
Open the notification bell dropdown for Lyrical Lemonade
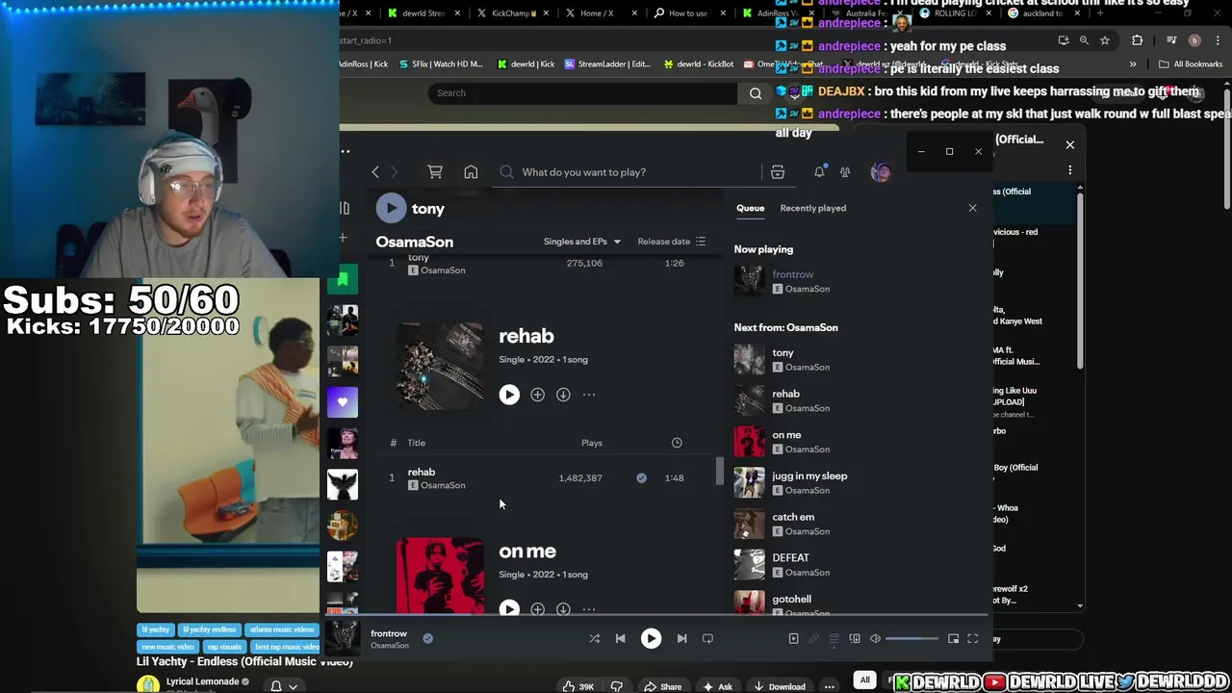click(284, 685)
